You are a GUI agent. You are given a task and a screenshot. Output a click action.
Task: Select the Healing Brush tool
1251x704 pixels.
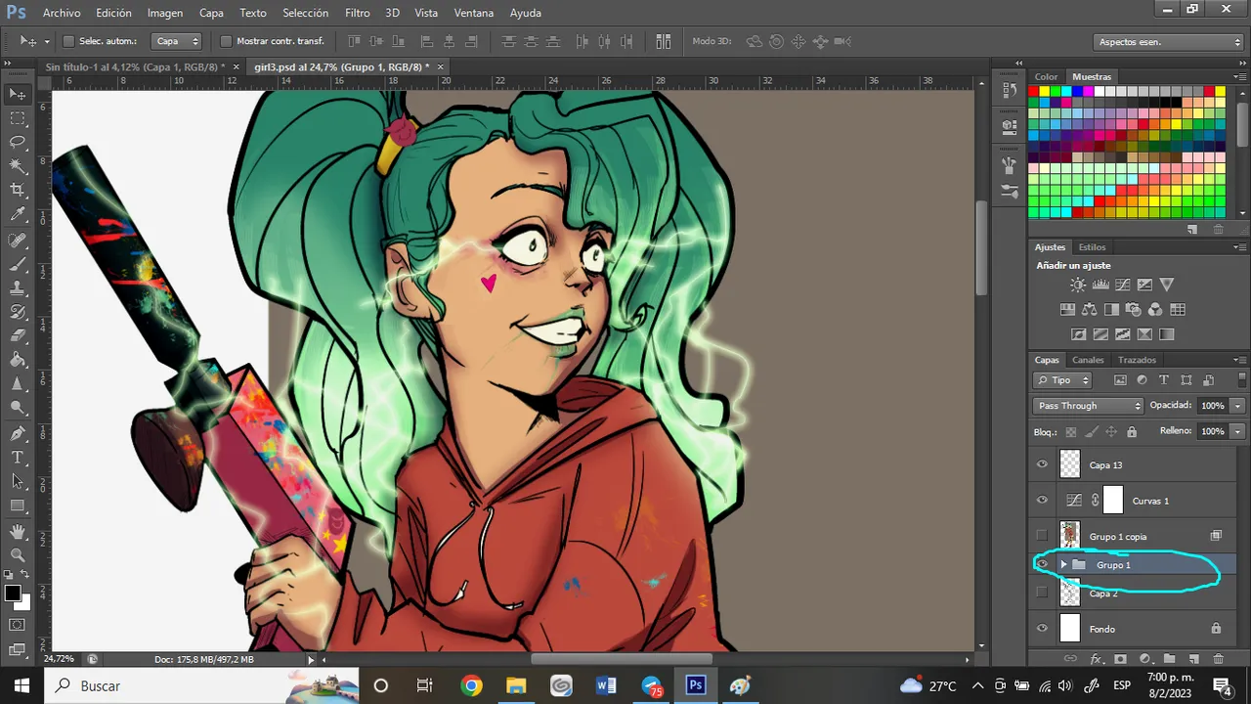pyautogui.click(x=18, y=241)
